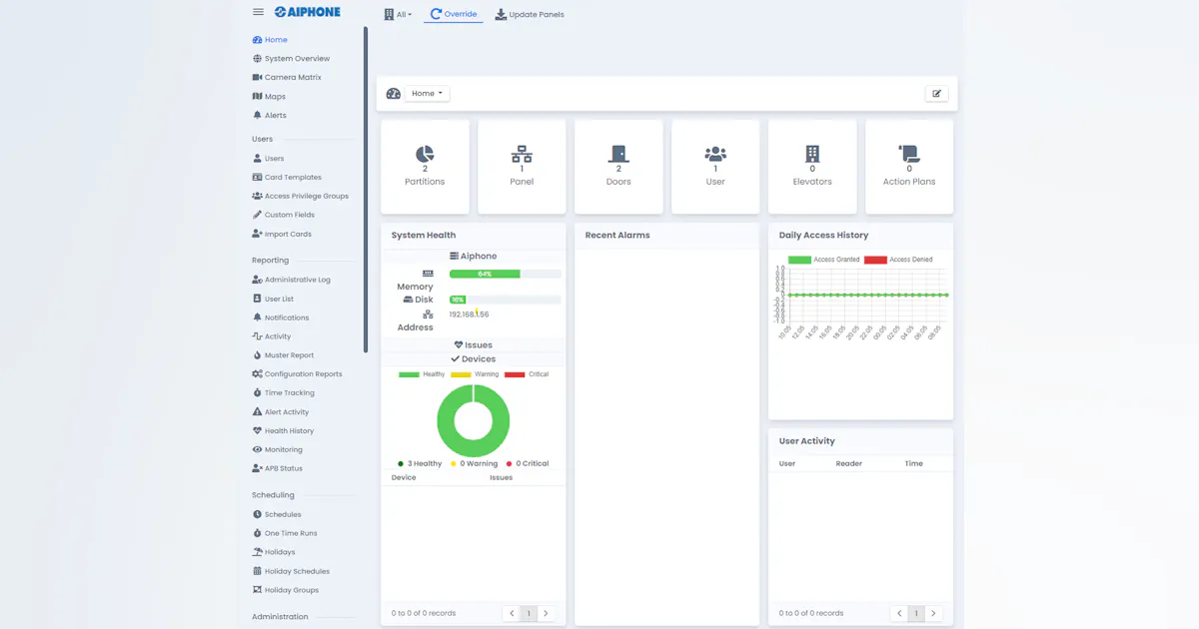
Task: Click the sidebar vertical scrollbar
Action: 366,190
